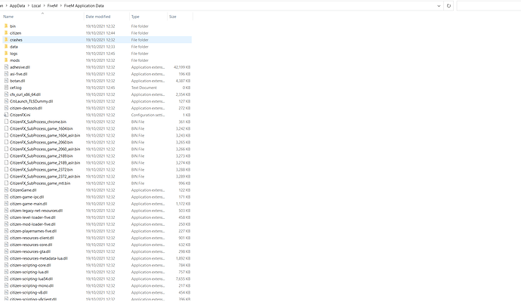The width and height of the screenshot is (521, 305).
Task: Select file CitizenFX_SubProcess_game_2060_aslr.bin
Action: point(45,149)
